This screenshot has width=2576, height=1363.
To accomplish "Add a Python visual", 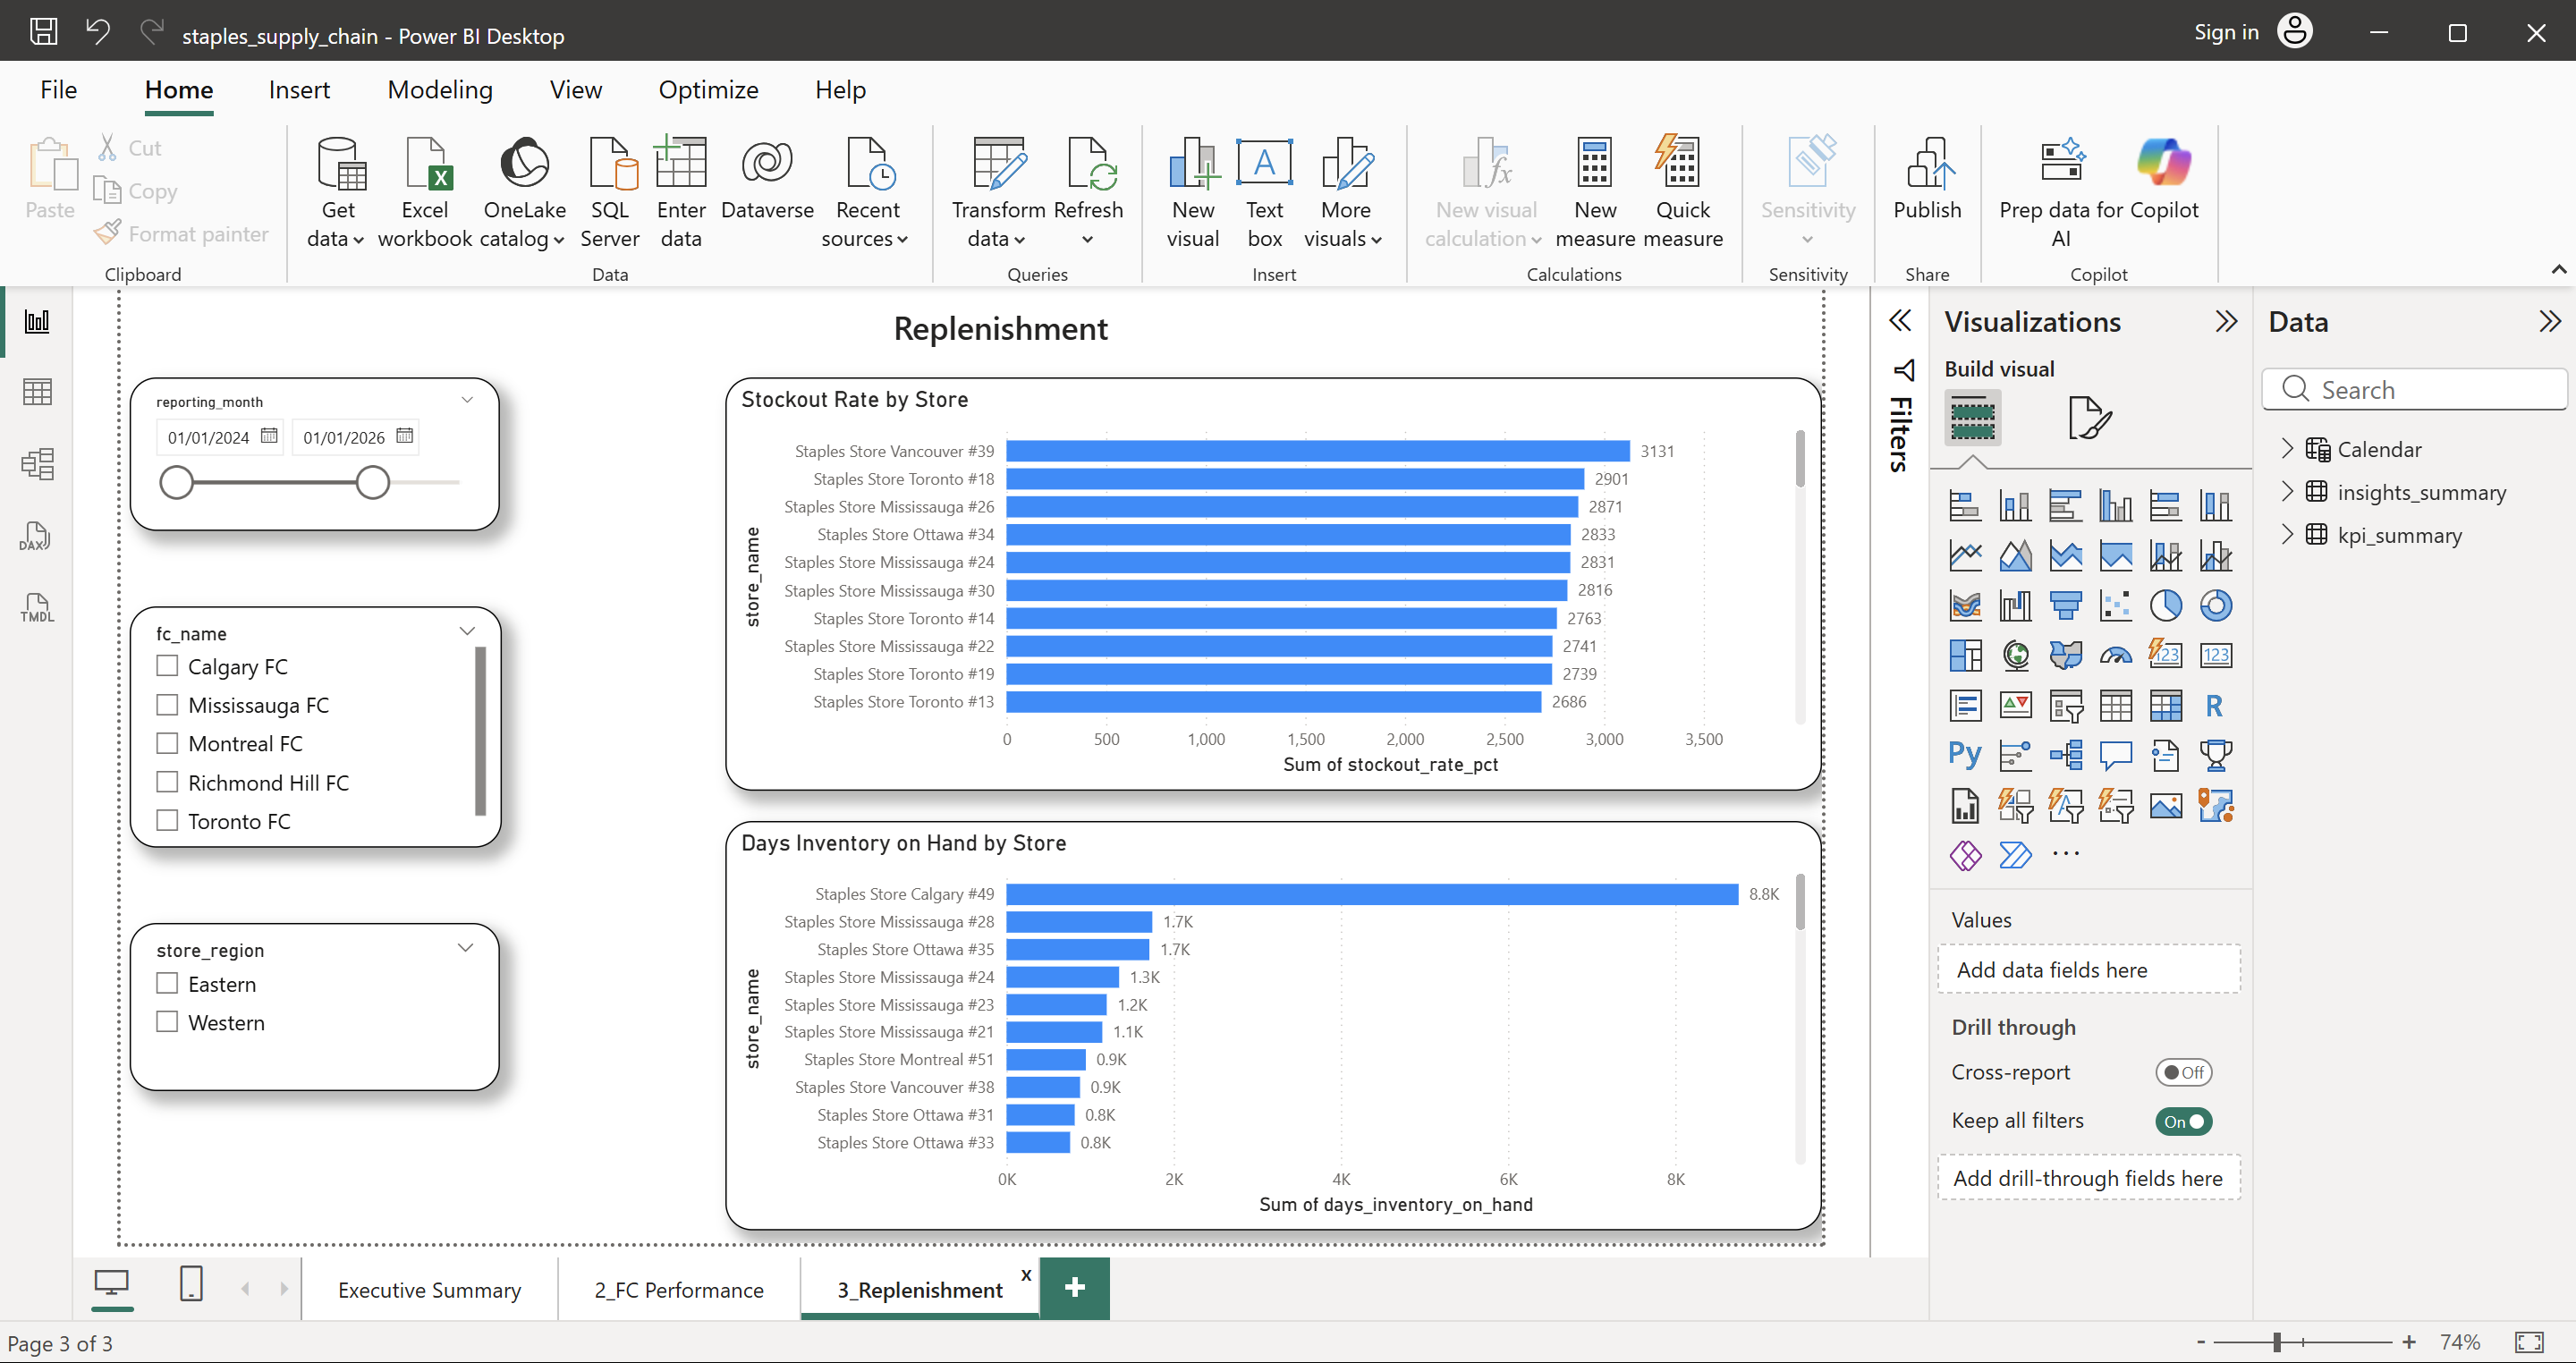I will tap(1964, 755).
